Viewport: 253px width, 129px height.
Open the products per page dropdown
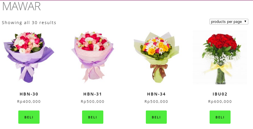(x=229, y=22)
